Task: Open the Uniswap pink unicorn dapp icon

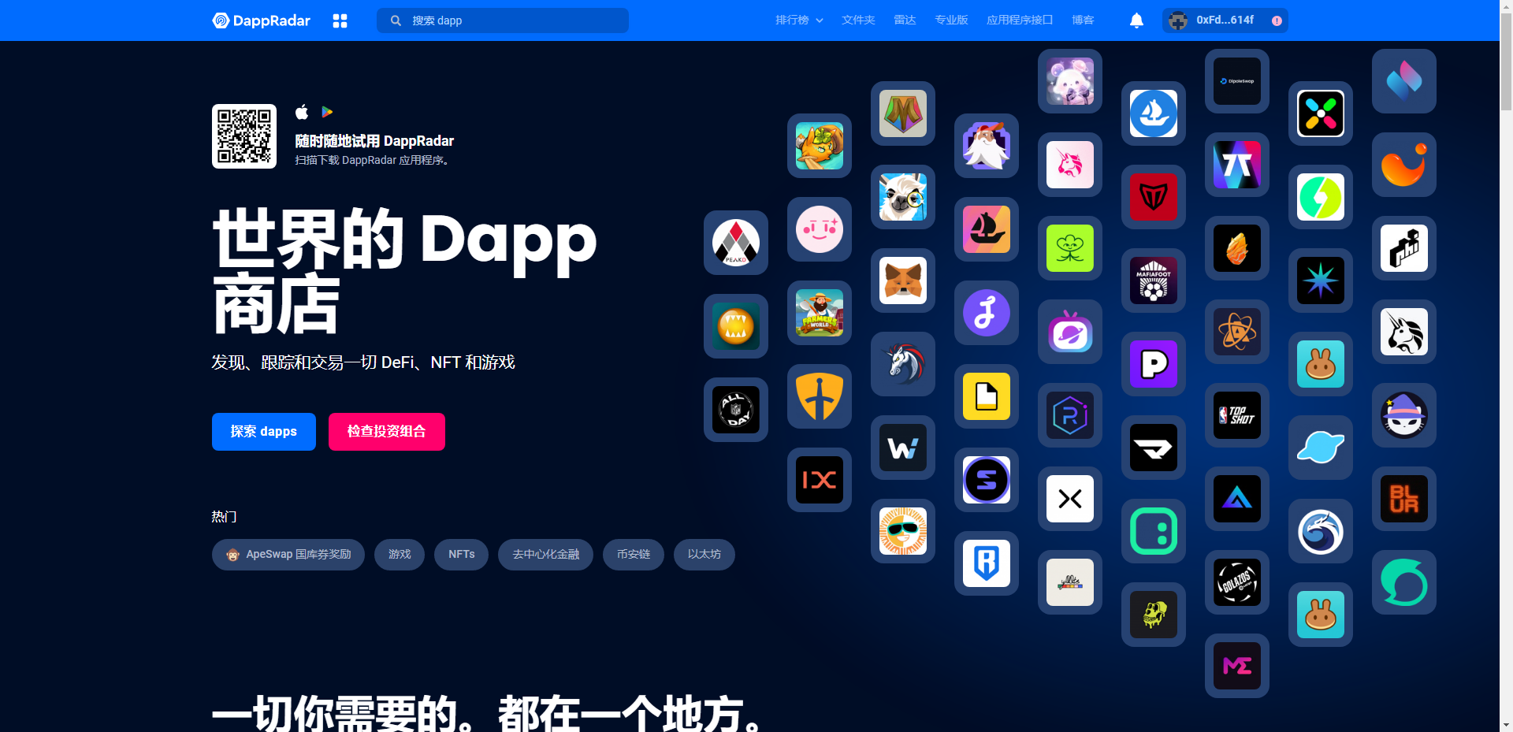Action: pyautogui.click(x=1069, y=165)
